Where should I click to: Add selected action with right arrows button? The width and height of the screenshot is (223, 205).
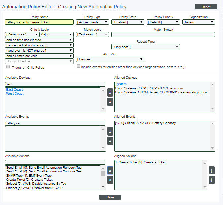(x=110, y=171)
